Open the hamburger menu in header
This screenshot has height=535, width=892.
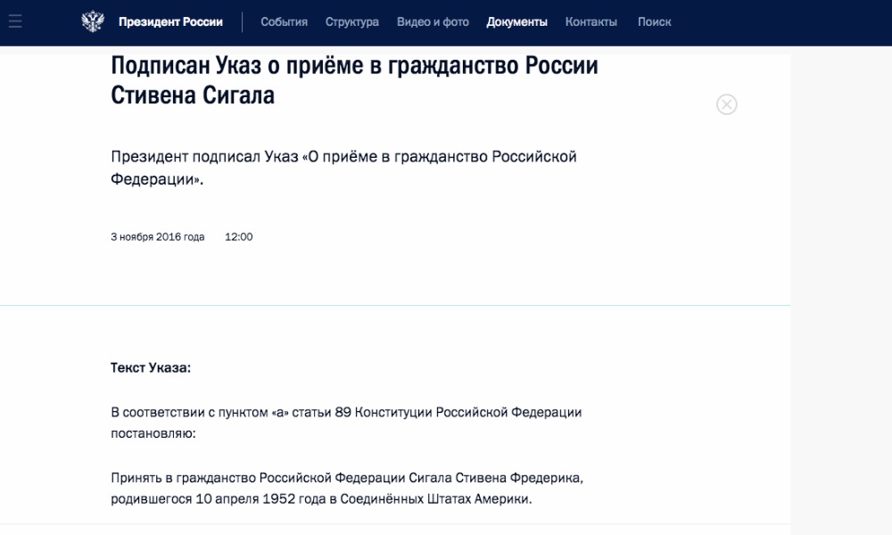tap(15, 21)
